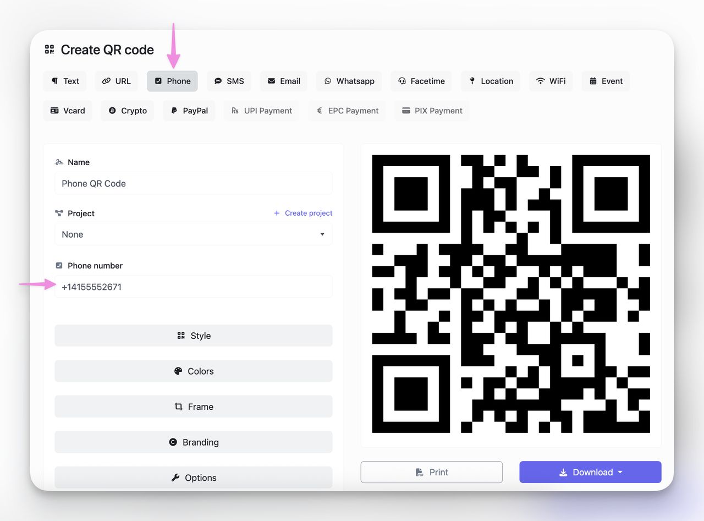Click the project tree icon next to Project
Image resolution: width=704 pixels, height=521 pixels.
59,213
